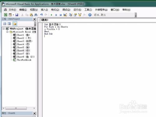Save the workbook with the floppy icon

(17, 15)
